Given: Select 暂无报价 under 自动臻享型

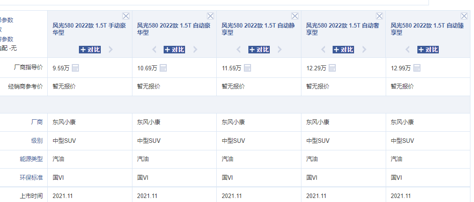Looking at the screenshot, I should (x=402, y=86).
